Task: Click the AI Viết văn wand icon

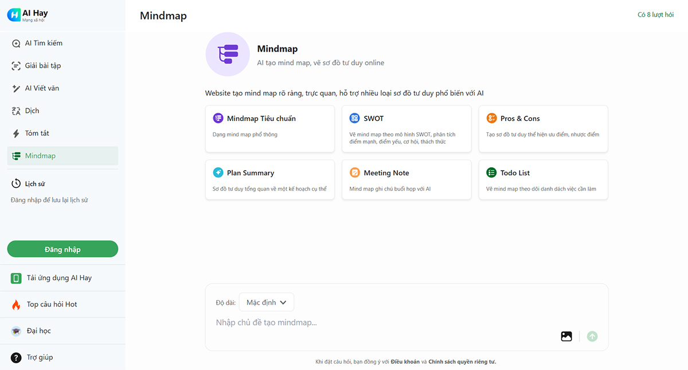Action: pyautogui.click(x=16, y=88)
